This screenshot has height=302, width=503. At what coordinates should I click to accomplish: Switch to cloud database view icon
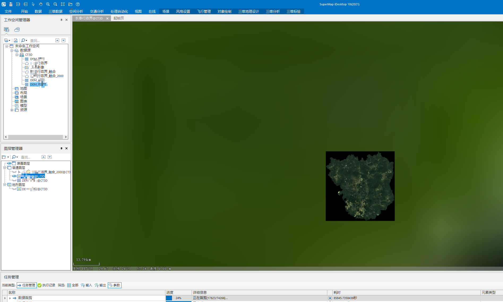coord(17,29)
